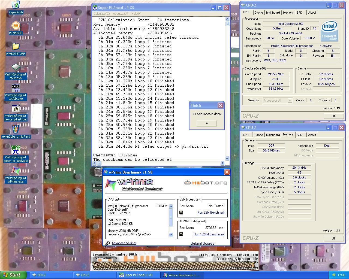
Task: Click the hwbot.org logo in wPrime
Action: tap(205, 183)
